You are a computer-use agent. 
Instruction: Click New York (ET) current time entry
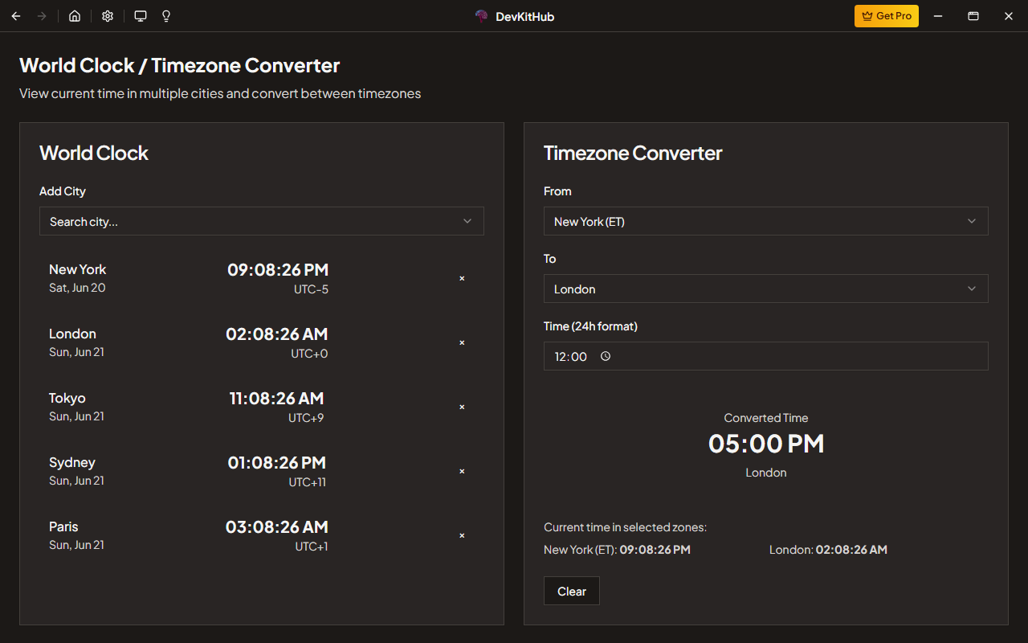click(617, 550)
